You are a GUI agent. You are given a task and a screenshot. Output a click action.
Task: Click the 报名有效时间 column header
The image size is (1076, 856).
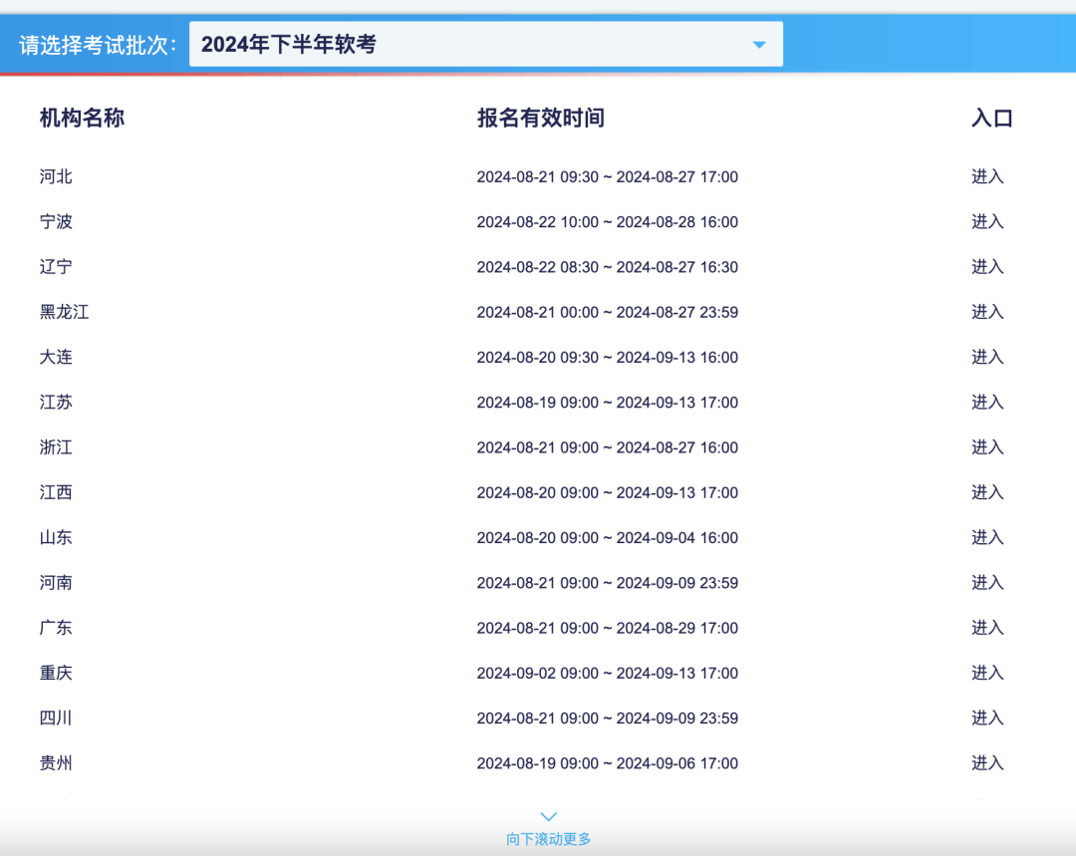tap(541, 118)
